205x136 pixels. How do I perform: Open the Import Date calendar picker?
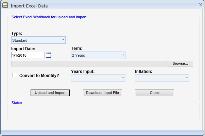[49, 55]
